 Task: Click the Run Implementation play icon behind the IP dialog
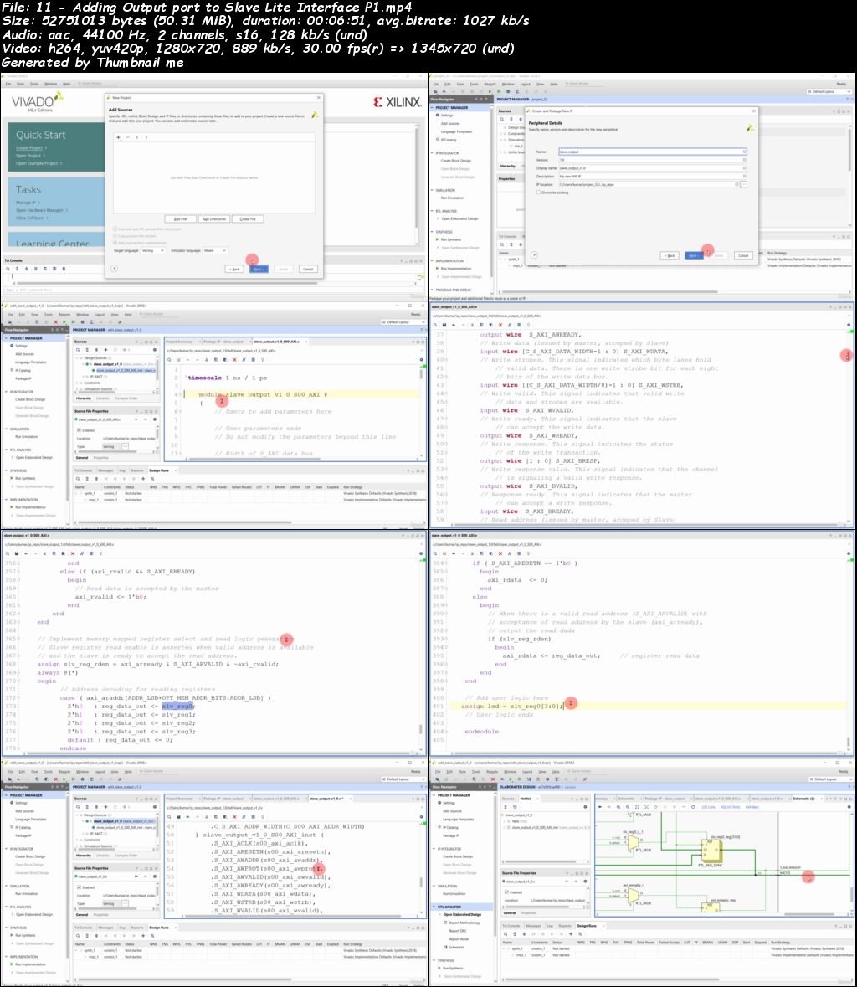[438, 269]
